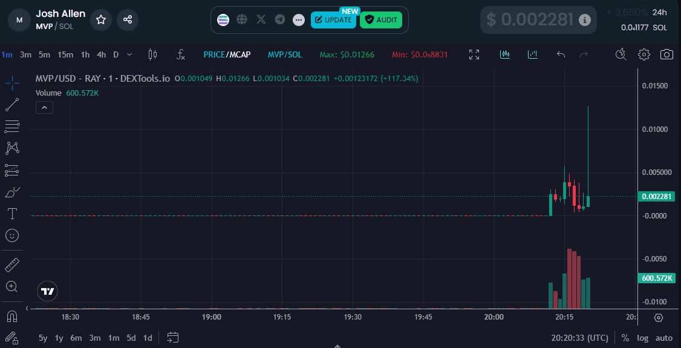Activate the zoom in tool
The height and width of the screenshot is (348, 681).
[12, 286]
